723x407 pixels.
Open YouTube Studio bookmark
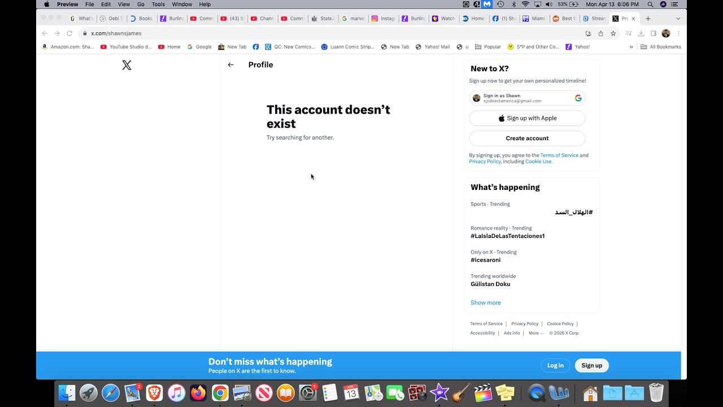pyautogui.click(x=126, y=47)
